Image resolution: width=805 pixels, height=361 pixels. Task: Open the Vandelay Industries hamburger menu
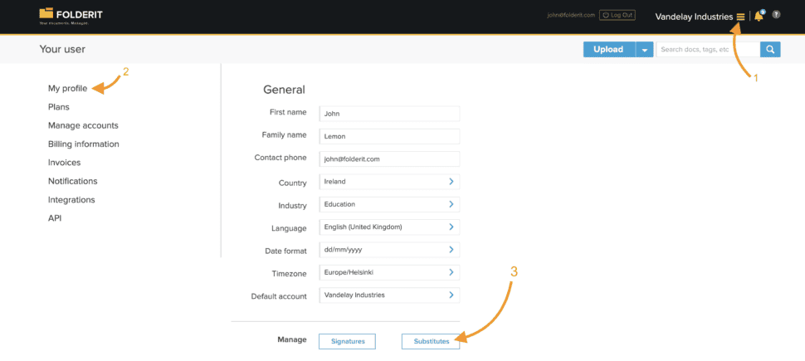(740, 17)
